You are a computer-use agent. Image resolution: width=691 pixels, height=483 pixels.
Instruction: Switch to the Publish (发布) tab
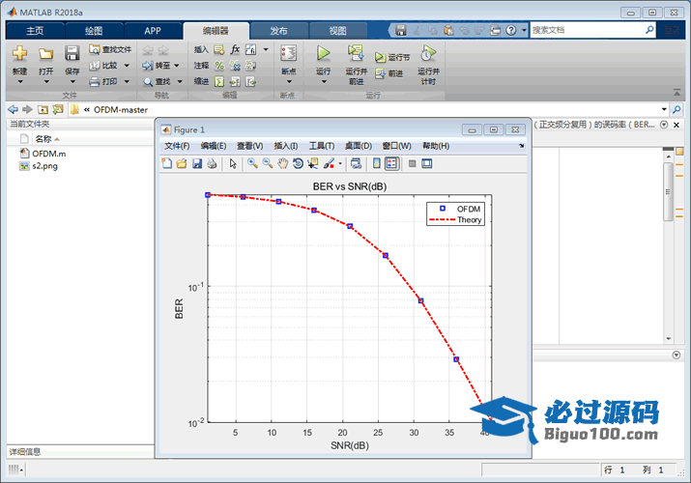click(278, 31)
